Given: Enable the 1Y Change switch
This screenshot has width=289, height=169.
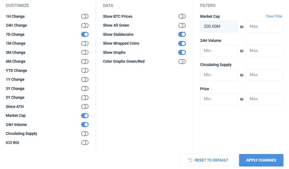Looking at the screenshot, I should pyautogui.click(x=85, y=80).
